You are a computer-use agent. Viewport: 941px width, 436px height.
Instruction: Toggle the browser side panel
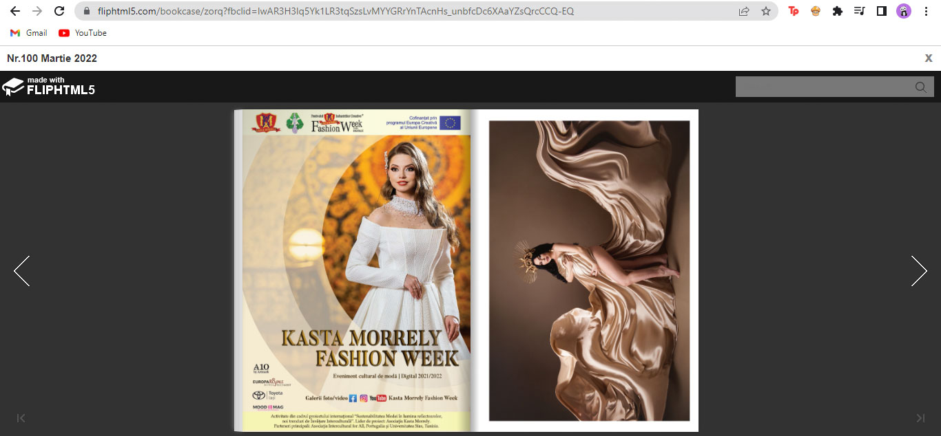(881, 11)
